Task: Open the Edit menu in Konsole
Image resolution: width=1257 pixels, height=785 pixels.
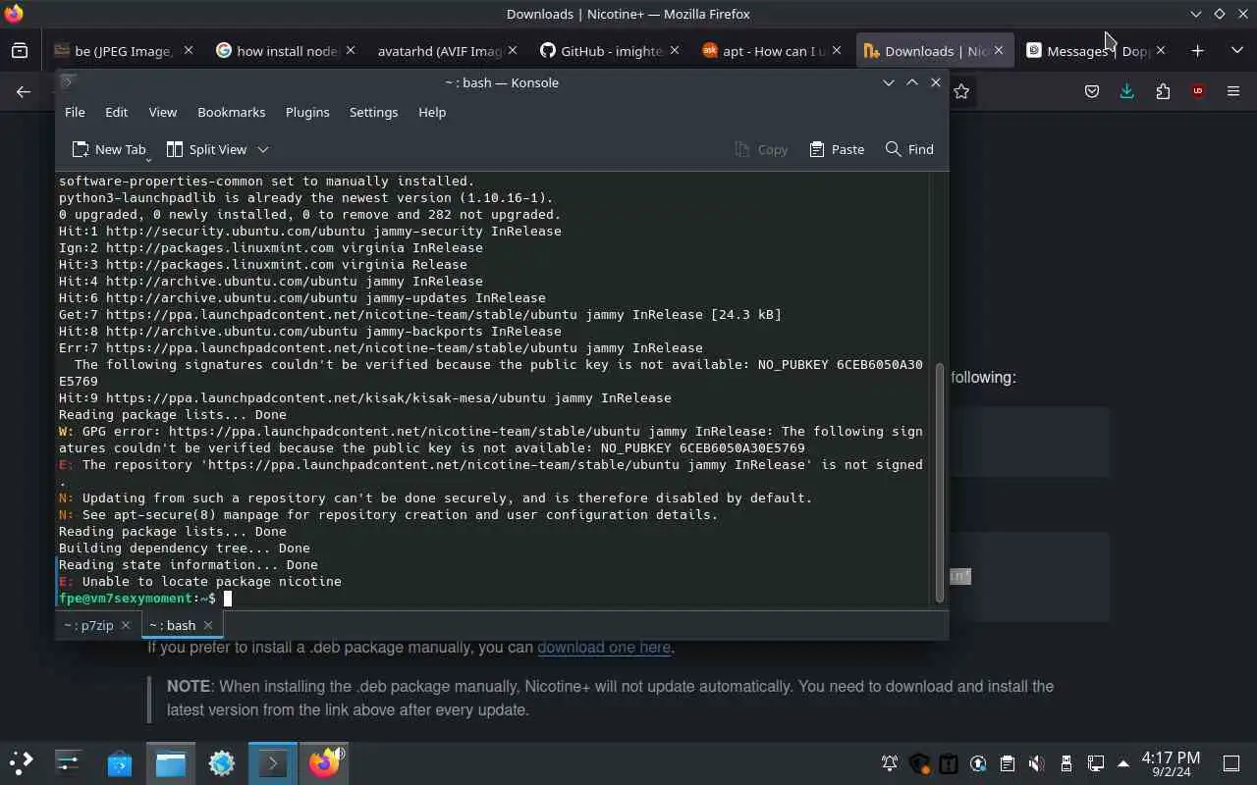Action: pyautogui.click(x=116, y=112)
